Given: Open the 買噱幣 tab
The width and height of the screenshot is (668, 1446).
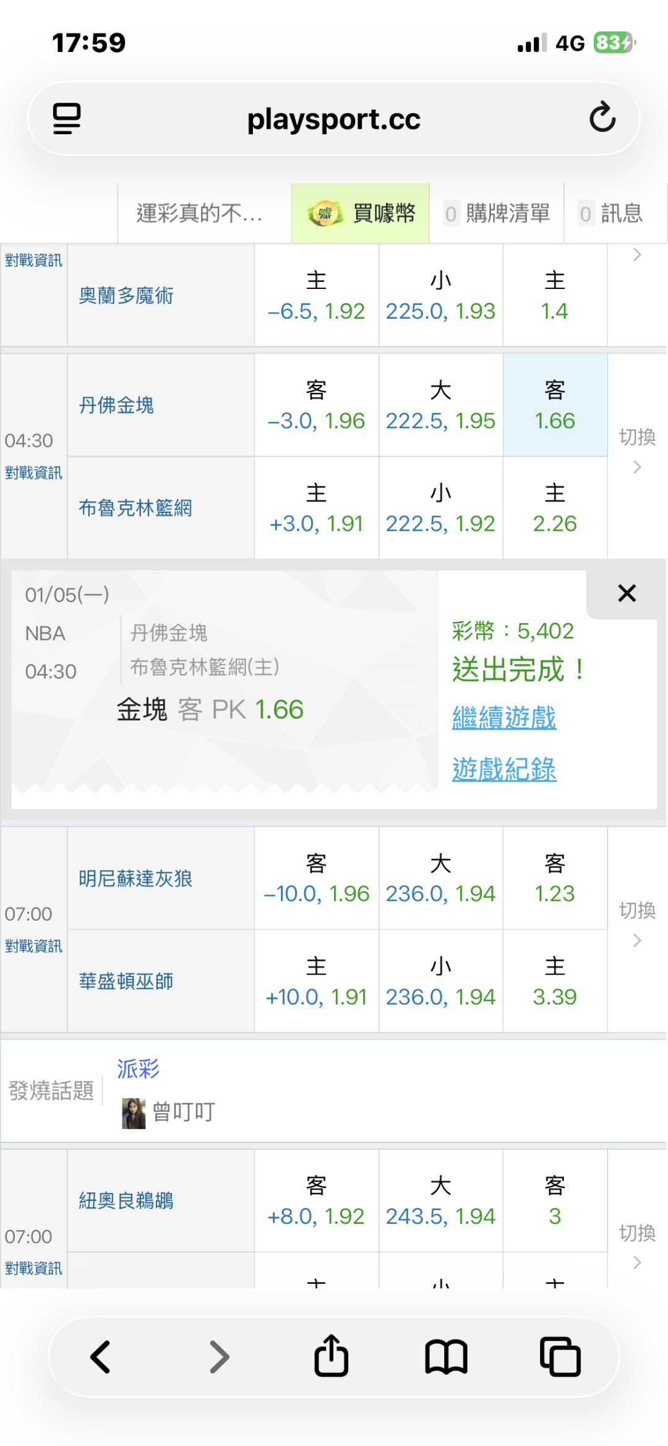Looking at the screenshot, I should coord(361,213).
